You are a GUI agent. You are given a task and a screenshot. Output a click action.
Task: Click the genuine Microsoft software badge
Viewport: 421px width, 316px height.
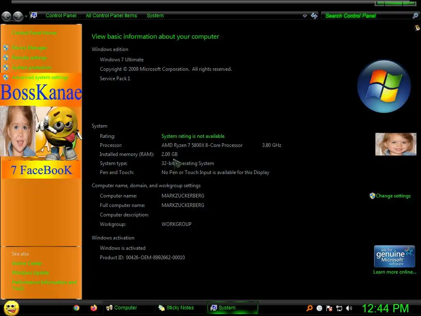pos(394,256)
